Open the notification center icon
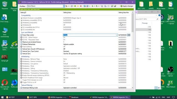 [173, 97]
